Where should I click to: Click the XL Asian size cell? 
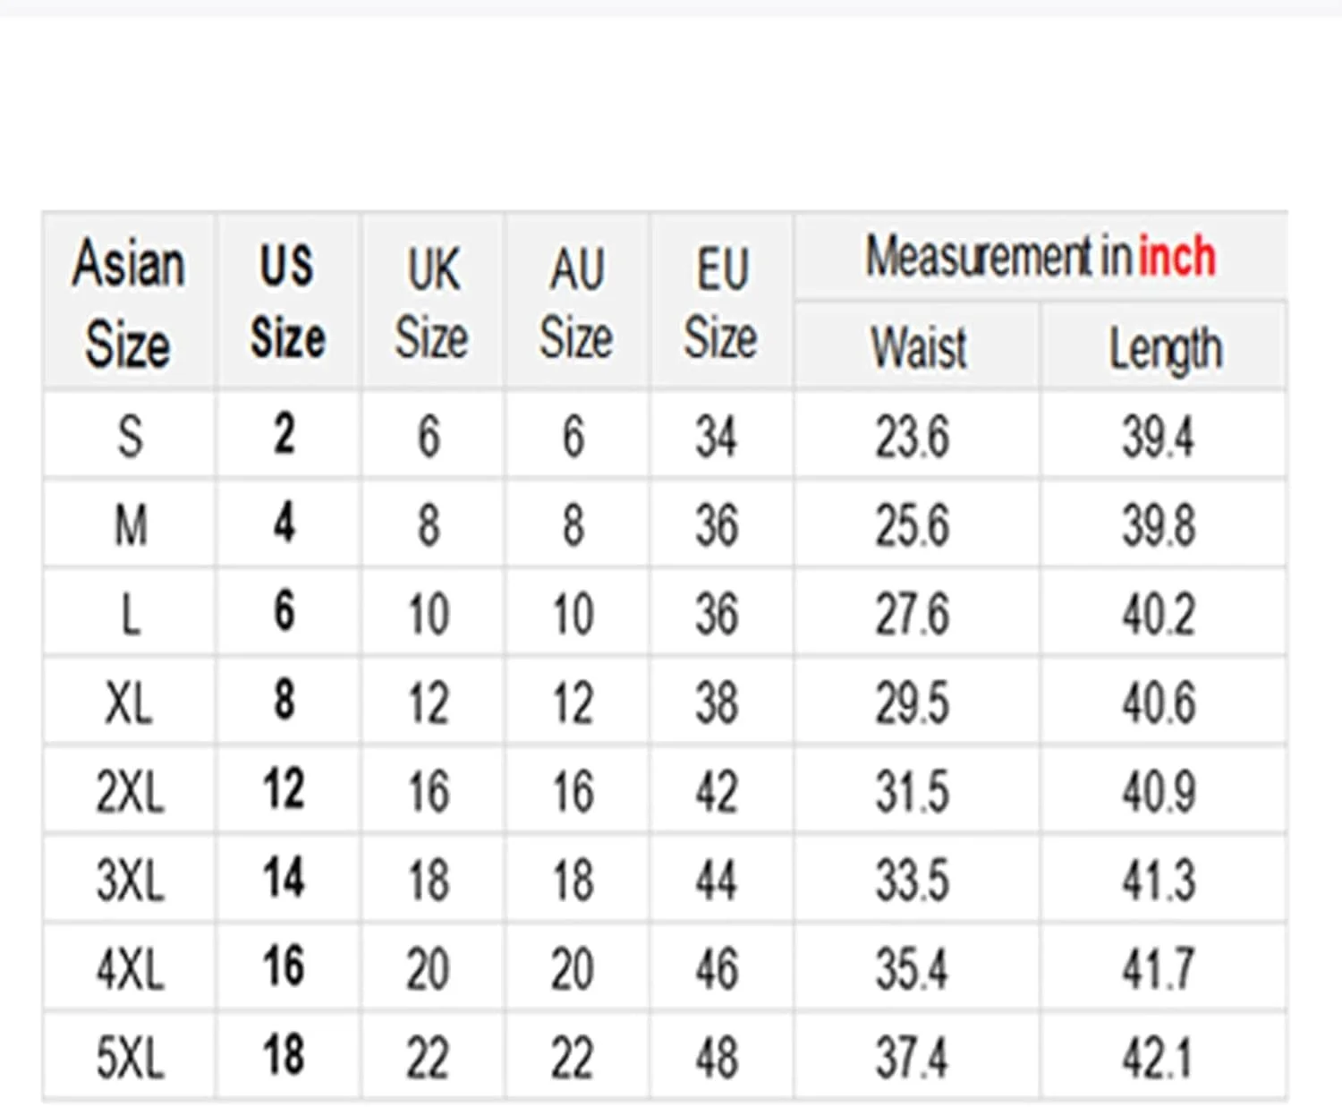(130, 703)
